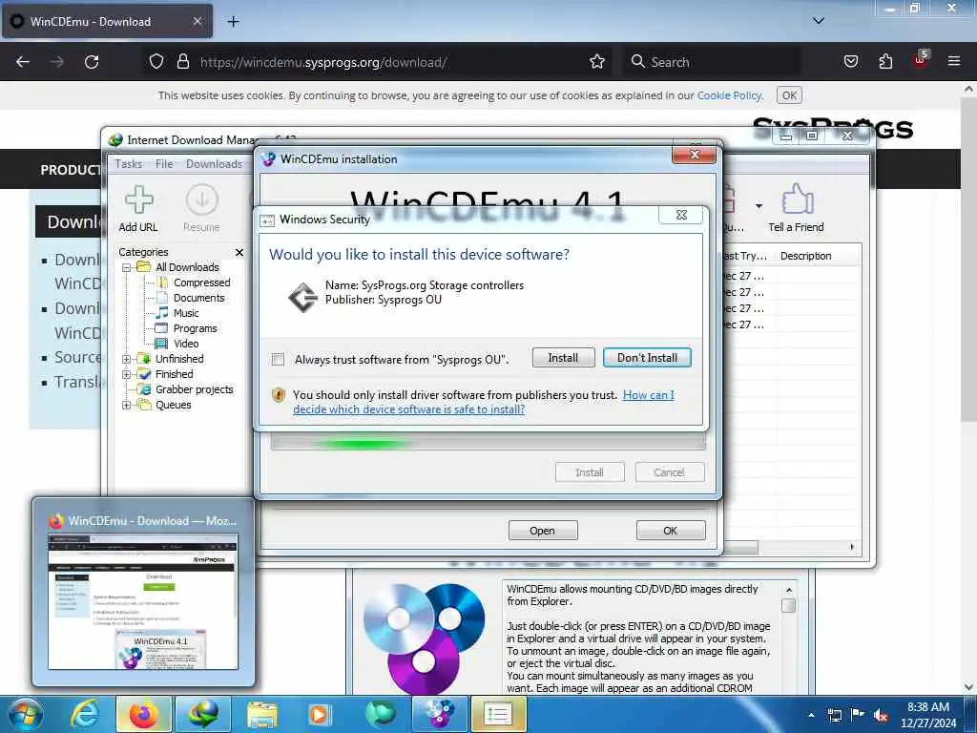The width and height of the screenshot is (977, 733).
Task: Reload the page in Firefox
Action: click(x=92, y=62)
